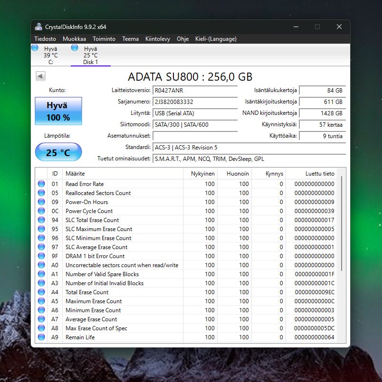Minimize the CrystalDiskInfo window
The width and height of the screenshot is (382, 382).
[x=296, y=27]
